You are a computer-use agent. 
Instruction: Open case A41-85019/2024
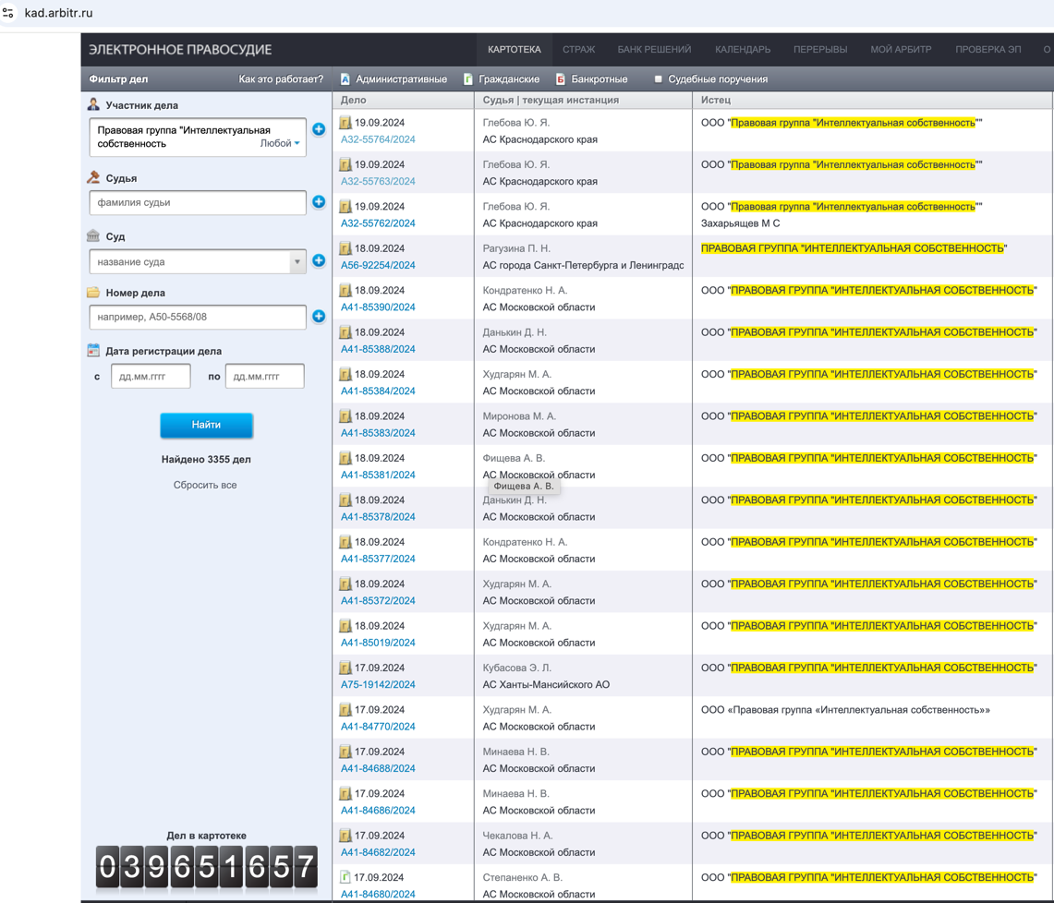pyautogui.click(x=378, y=643)
